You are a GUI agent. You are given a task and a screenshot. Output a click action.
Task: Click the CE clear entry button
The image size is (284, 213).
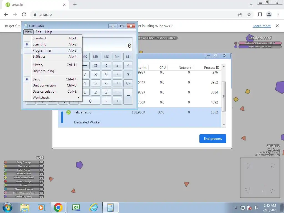point(96,65)
